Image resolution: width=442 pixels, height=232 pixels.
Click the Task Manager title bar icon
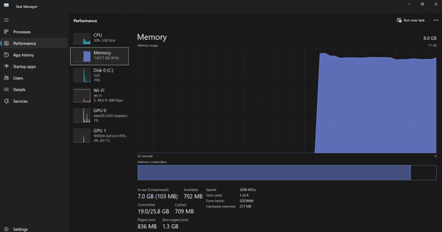pos(6,5)
